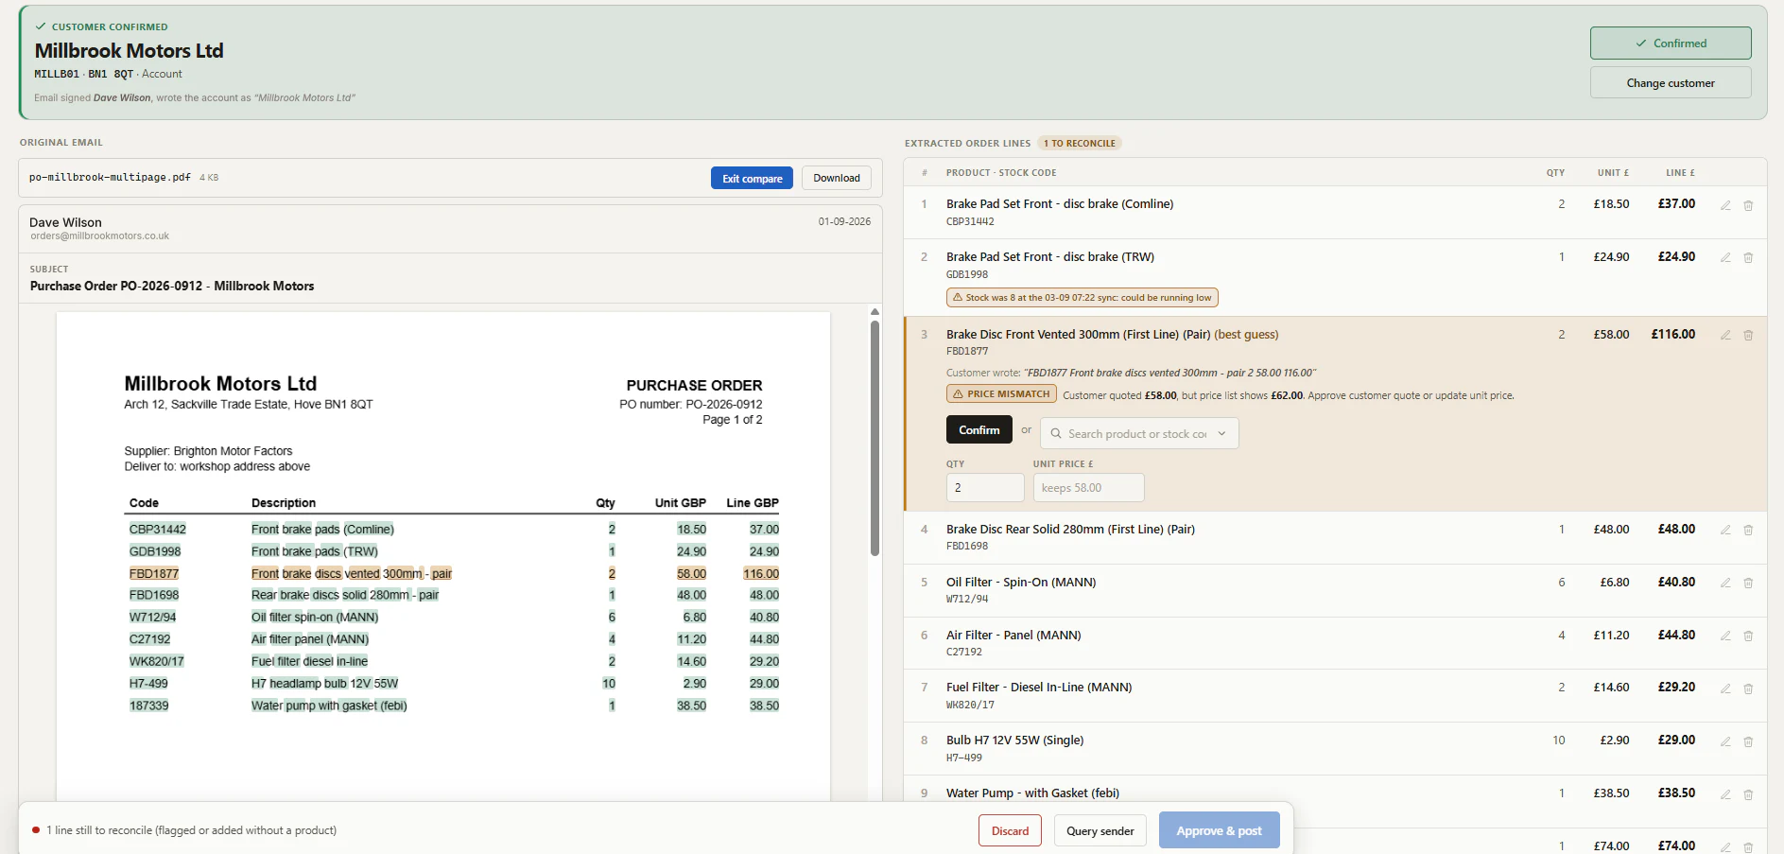Focus the QTY input field showing 2

click(985, 488)
